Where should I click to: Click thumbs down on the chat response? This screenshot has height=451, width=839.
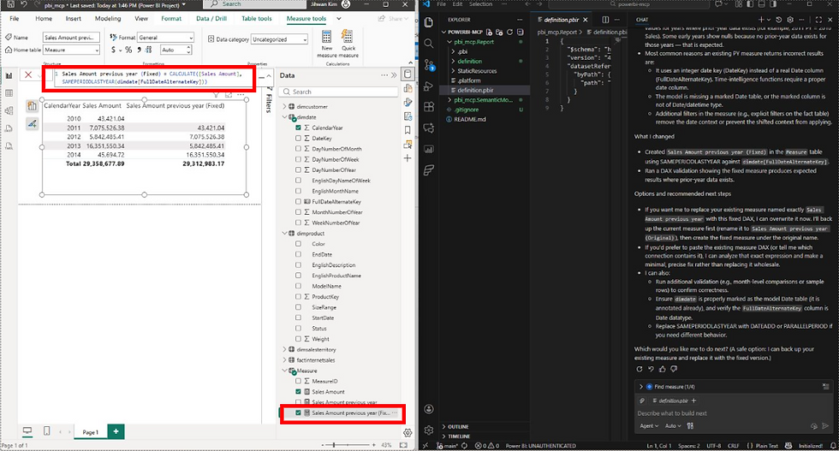pyautogui.click(x=674, y=369)
